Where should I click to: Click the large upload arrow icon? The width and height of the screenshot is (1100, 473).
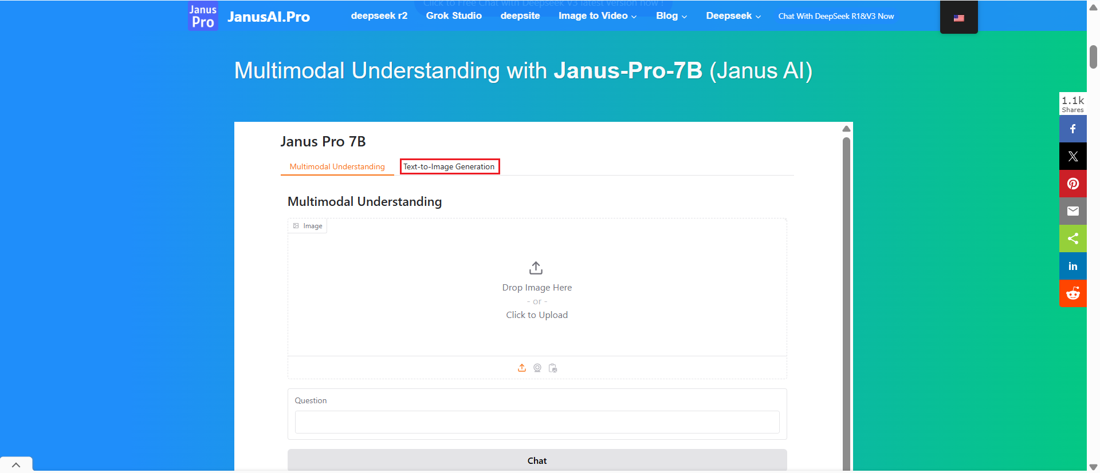pos(536,268)
